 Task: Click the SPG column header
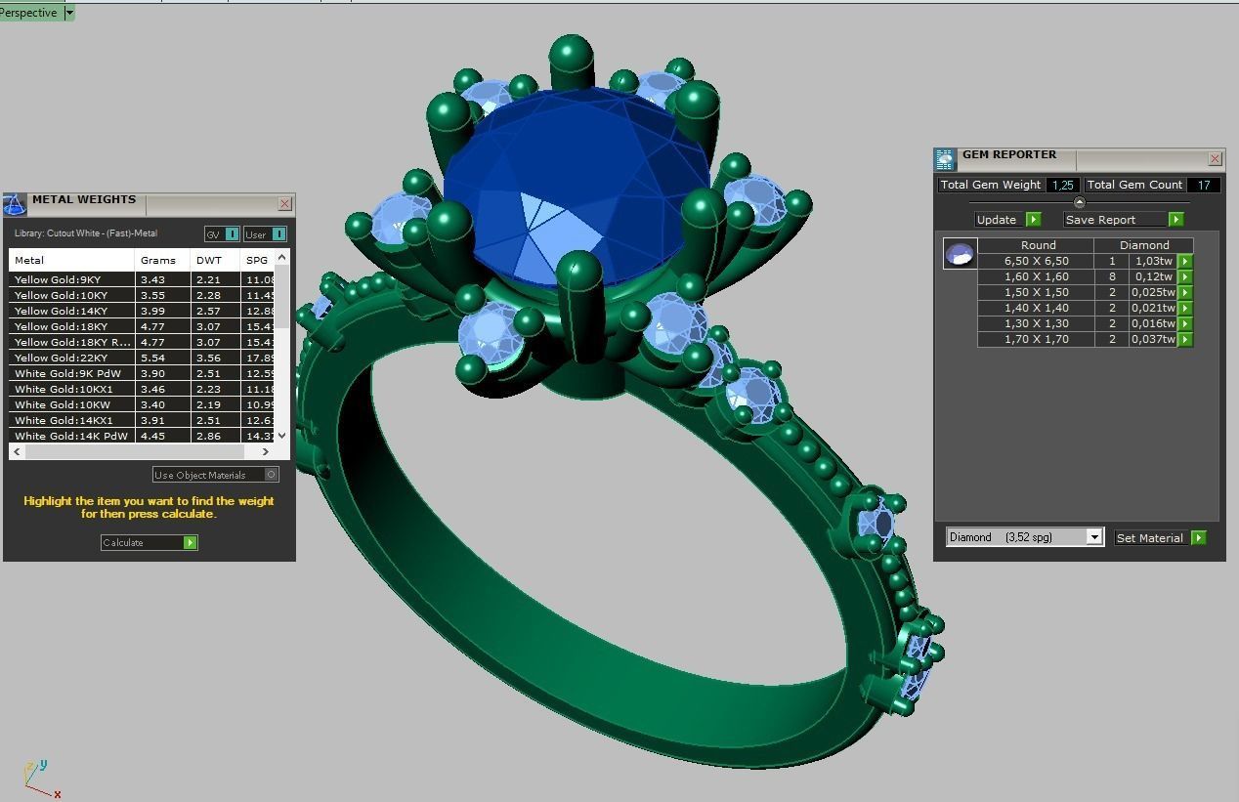point(258,260)
